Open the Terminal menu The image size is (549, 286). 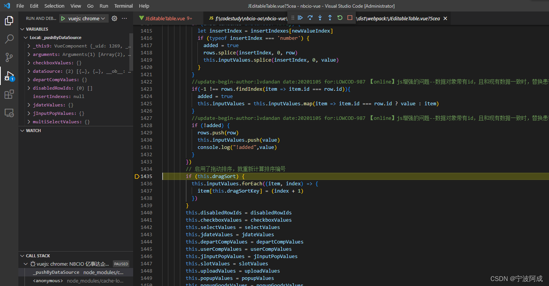pos(123,6)
